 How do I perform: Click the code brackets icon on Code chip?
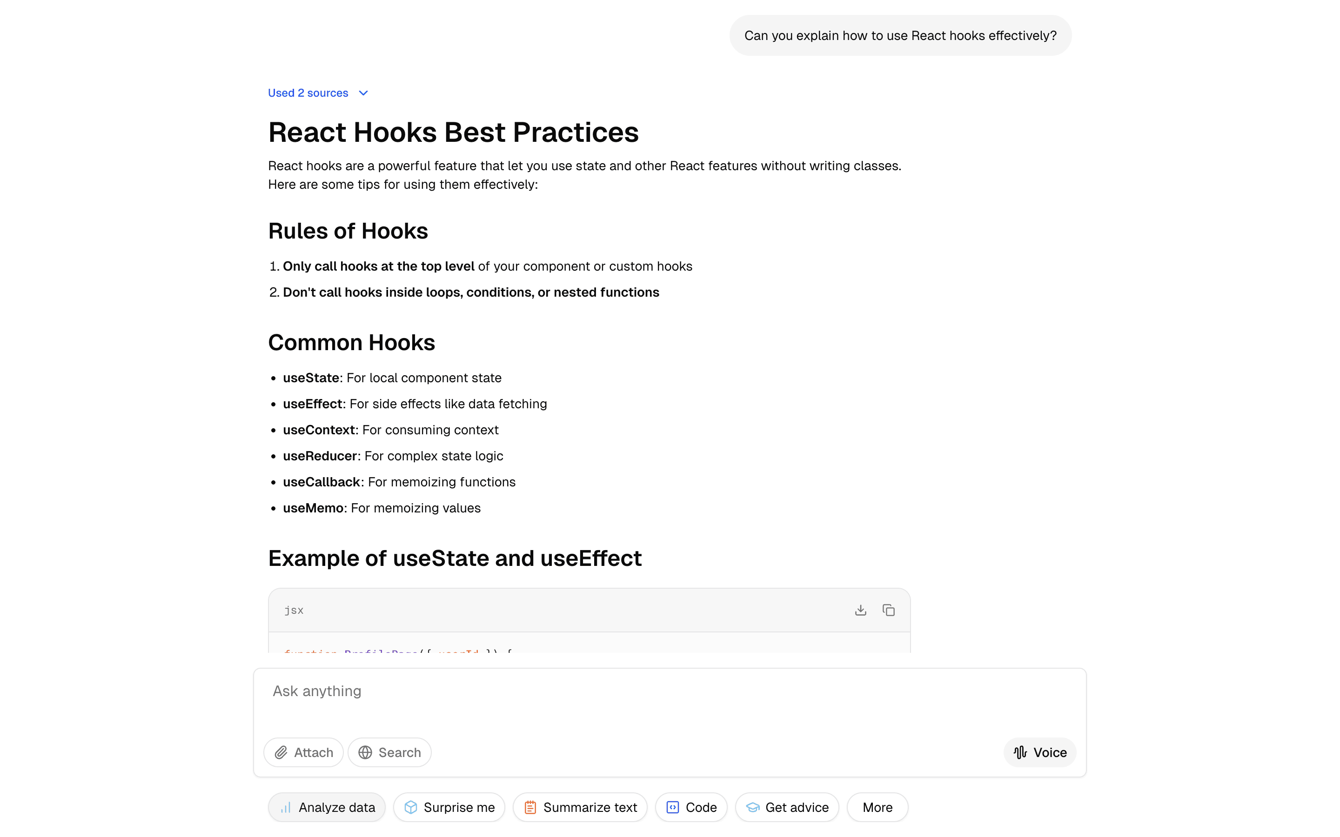tap(672, 807)
